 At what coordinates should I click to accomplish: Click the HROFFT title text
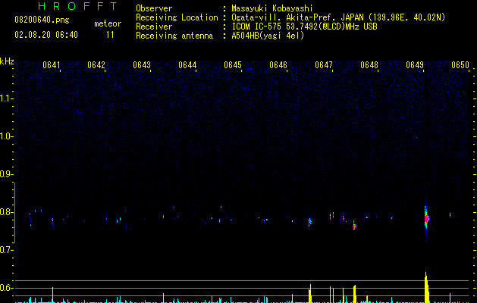click(78, 6)
